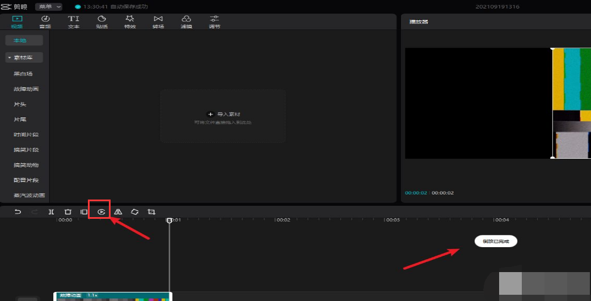Select the 本地 local media button
This screenshot has height=301, width=591.
pos(24,40)
